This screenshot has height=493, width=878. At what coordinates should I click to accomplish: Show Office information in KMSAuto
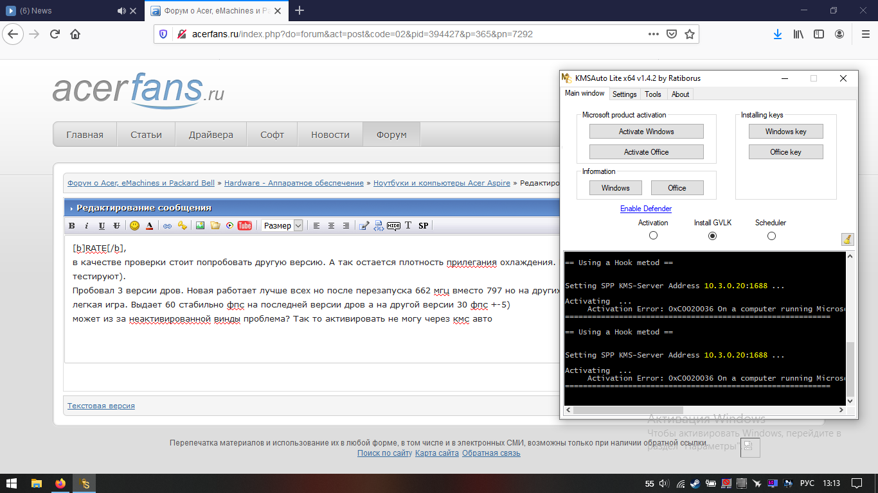(677, 188)
